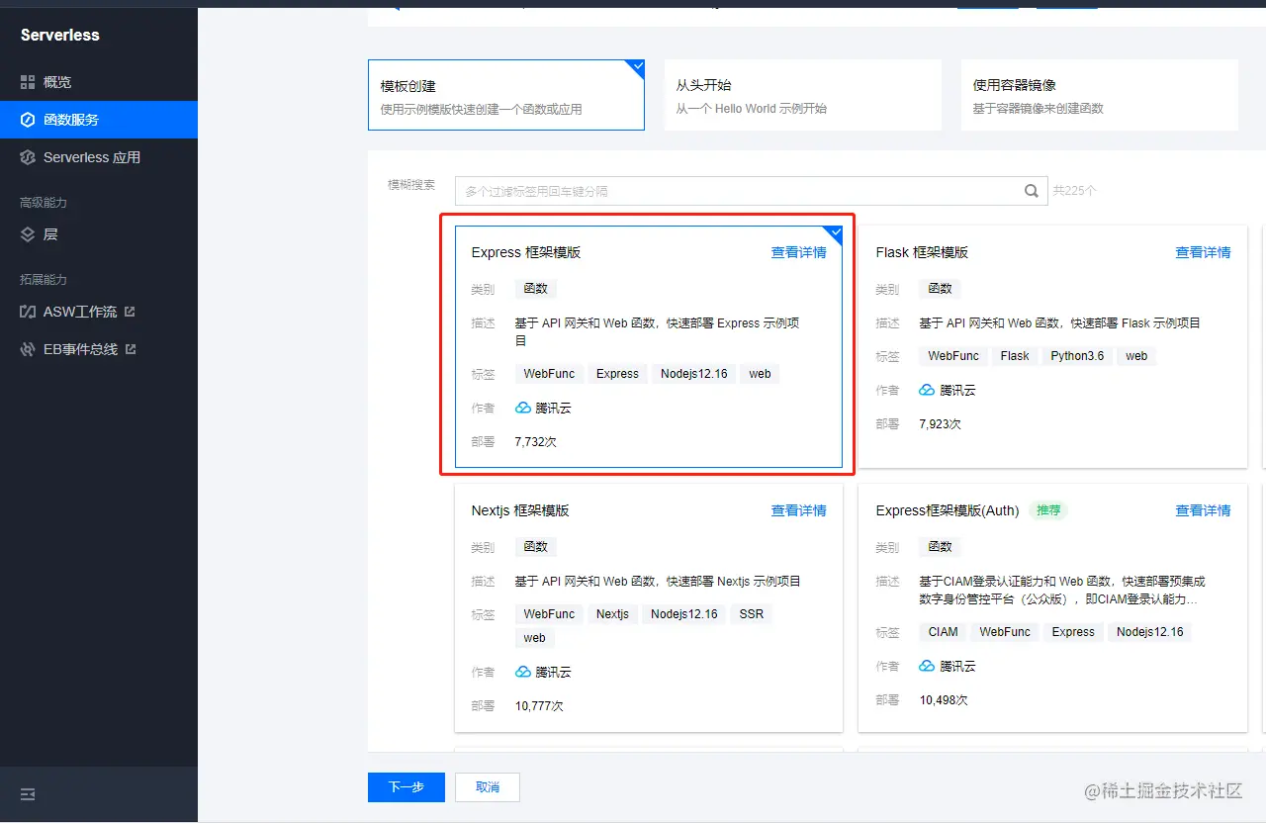Click the 推荐 badge on Express(Auth) card
The height and width of the screenshot is (824, 1266).
tap(1048, 510)
